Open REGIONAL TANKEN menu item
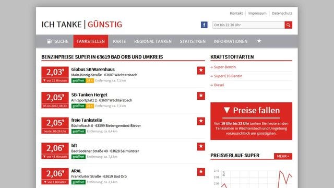Screen dimensions: 334x188 click(x=153, y=41)
